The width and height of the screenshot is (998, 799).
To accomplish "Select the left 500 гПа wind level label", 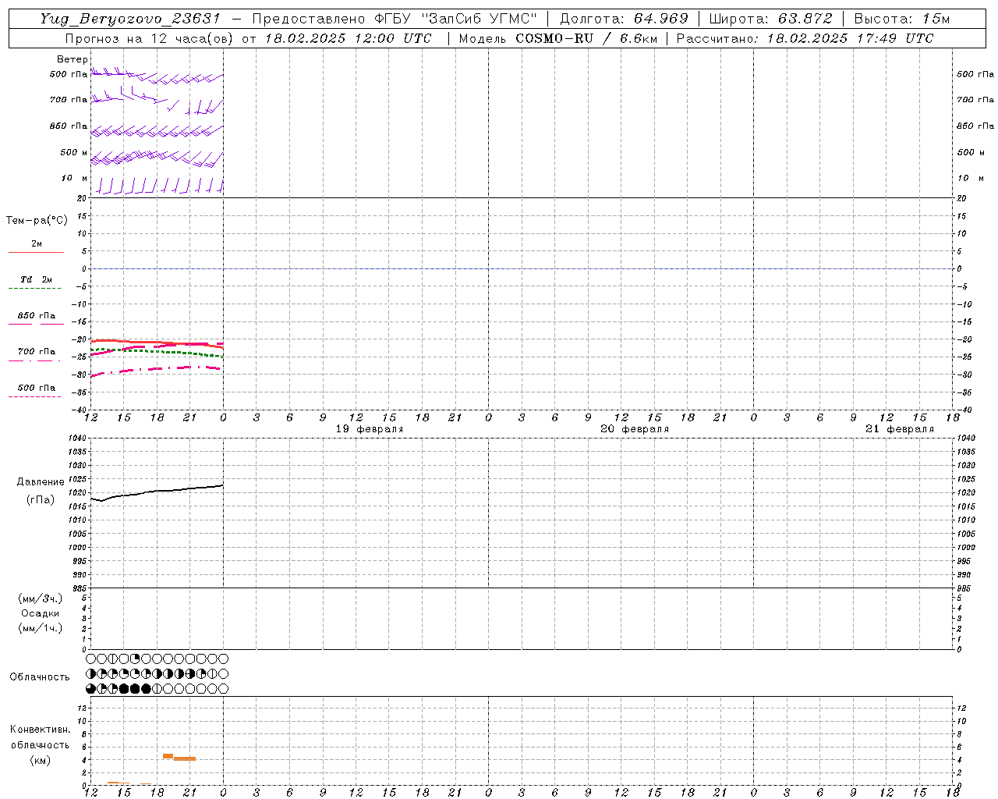I will click(68, 74).
